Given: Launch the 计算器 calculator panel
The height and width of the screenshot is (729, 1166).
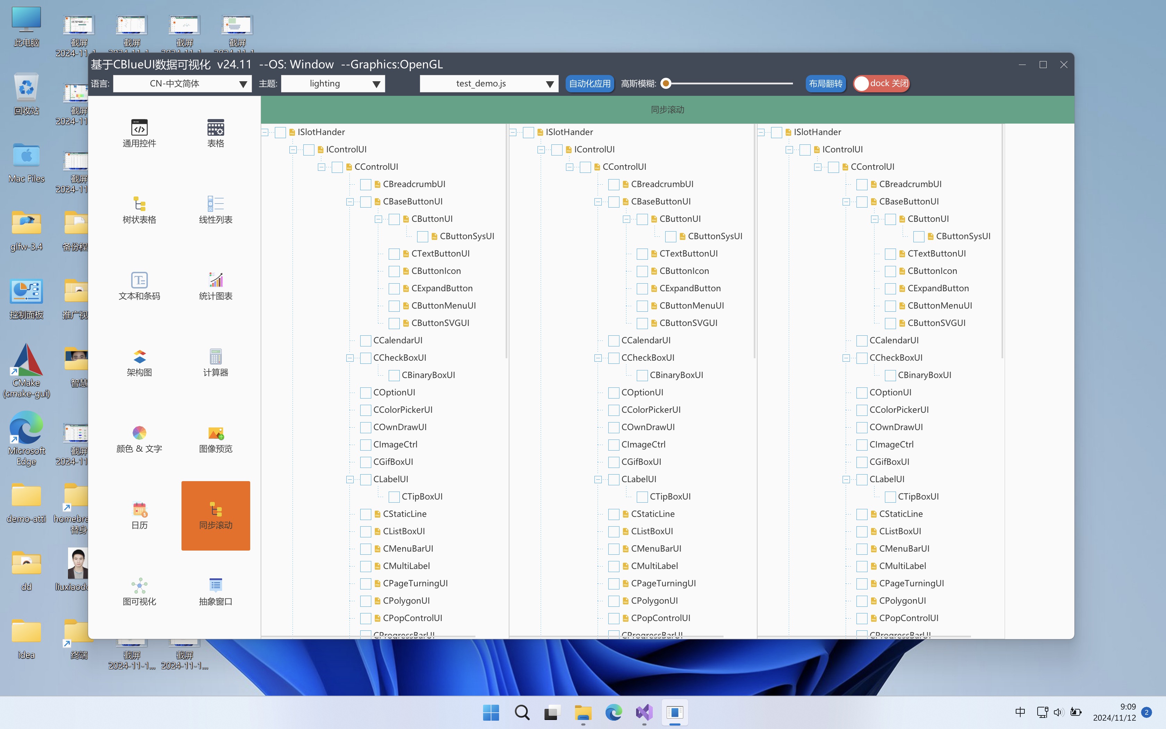Looking at the screenshot, I should 216,362.
